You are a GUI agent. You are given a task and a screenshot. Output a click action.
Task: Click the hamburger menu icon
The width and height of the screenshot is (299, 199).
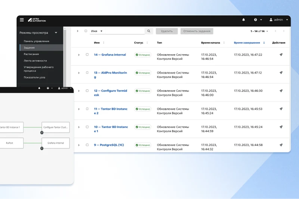click(22, 20)
